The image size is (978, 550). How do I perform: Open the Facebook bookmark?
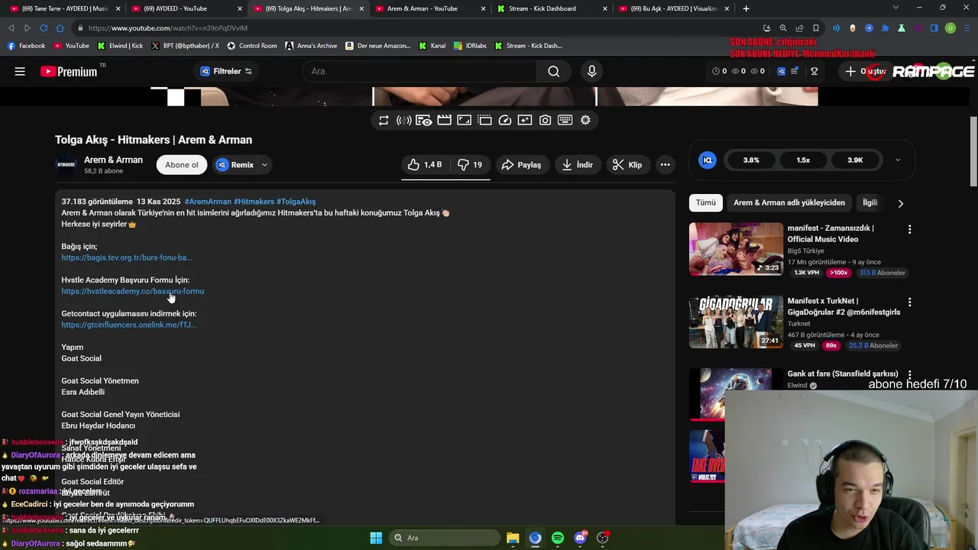pyautogui.click(x=26, y=46)
